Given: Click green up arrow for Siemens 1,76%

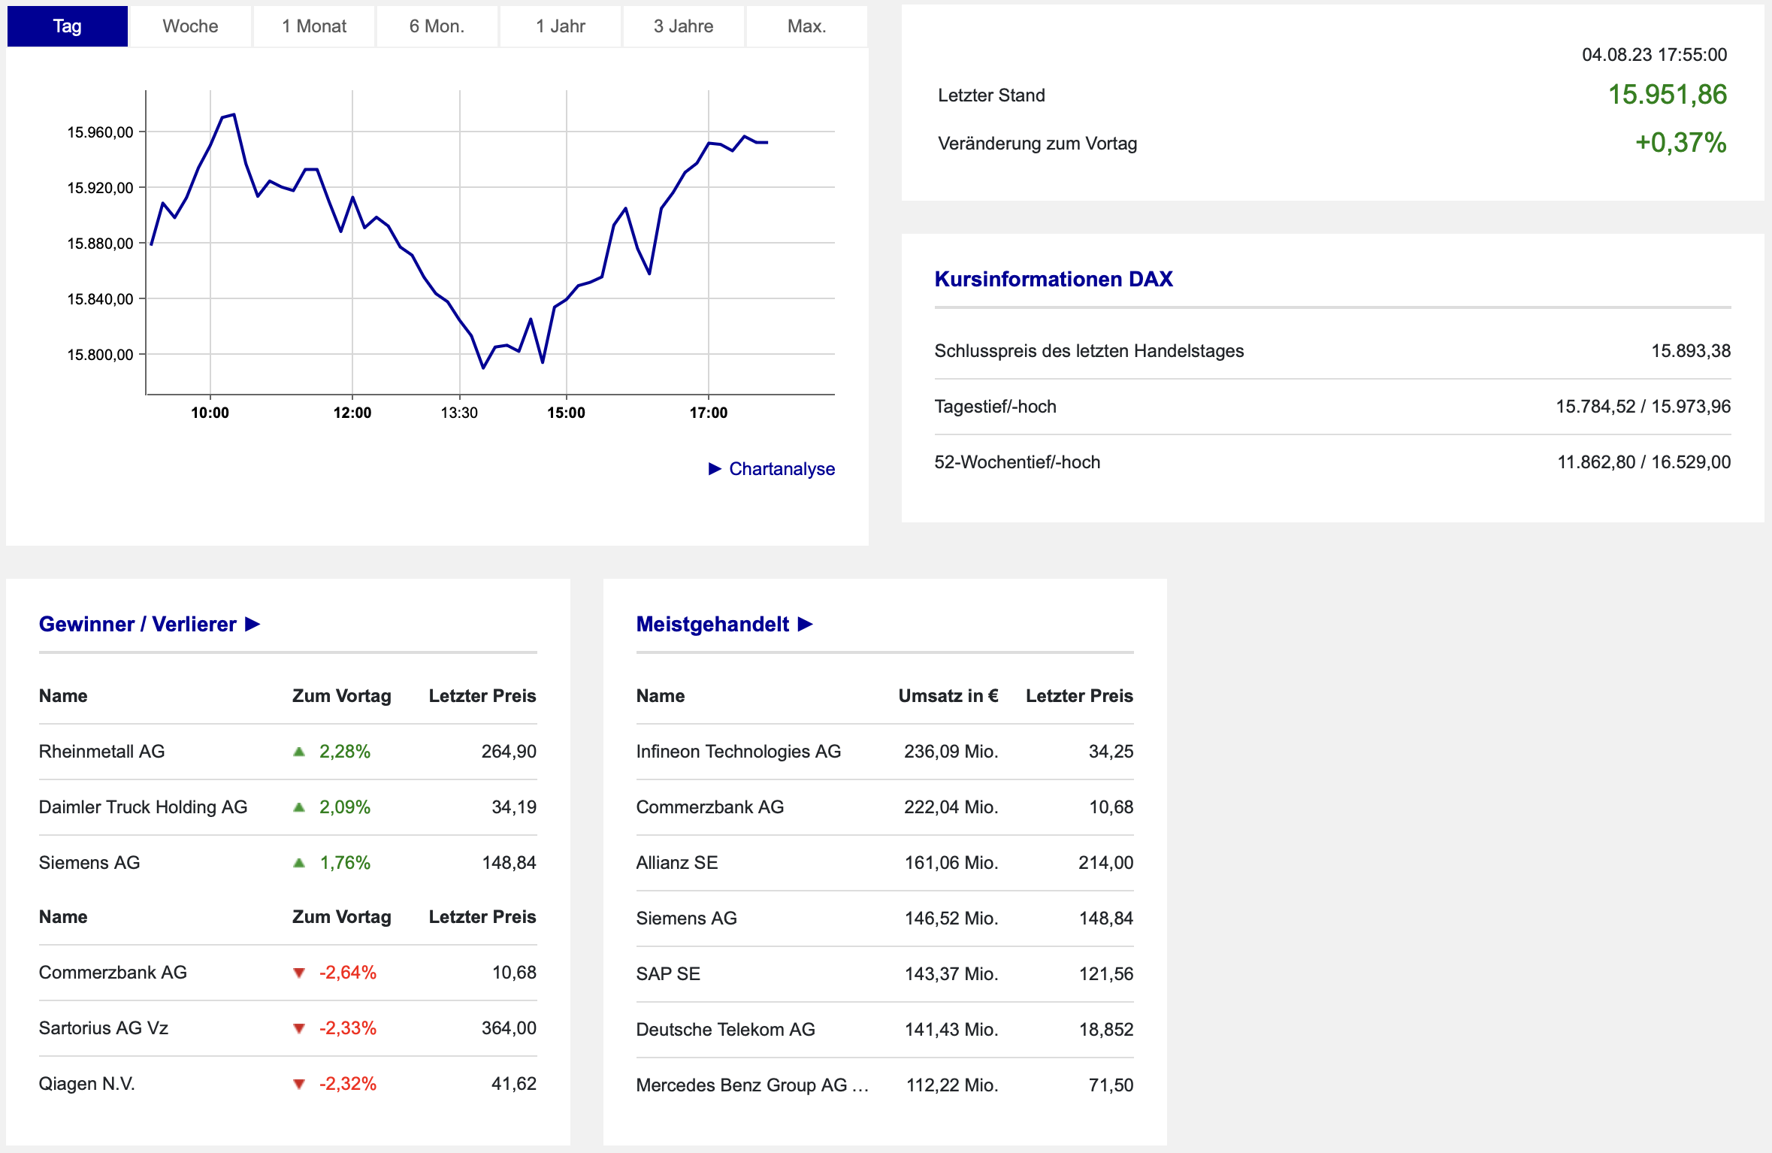Looking at the screenshot, I should tap(299, 863).
